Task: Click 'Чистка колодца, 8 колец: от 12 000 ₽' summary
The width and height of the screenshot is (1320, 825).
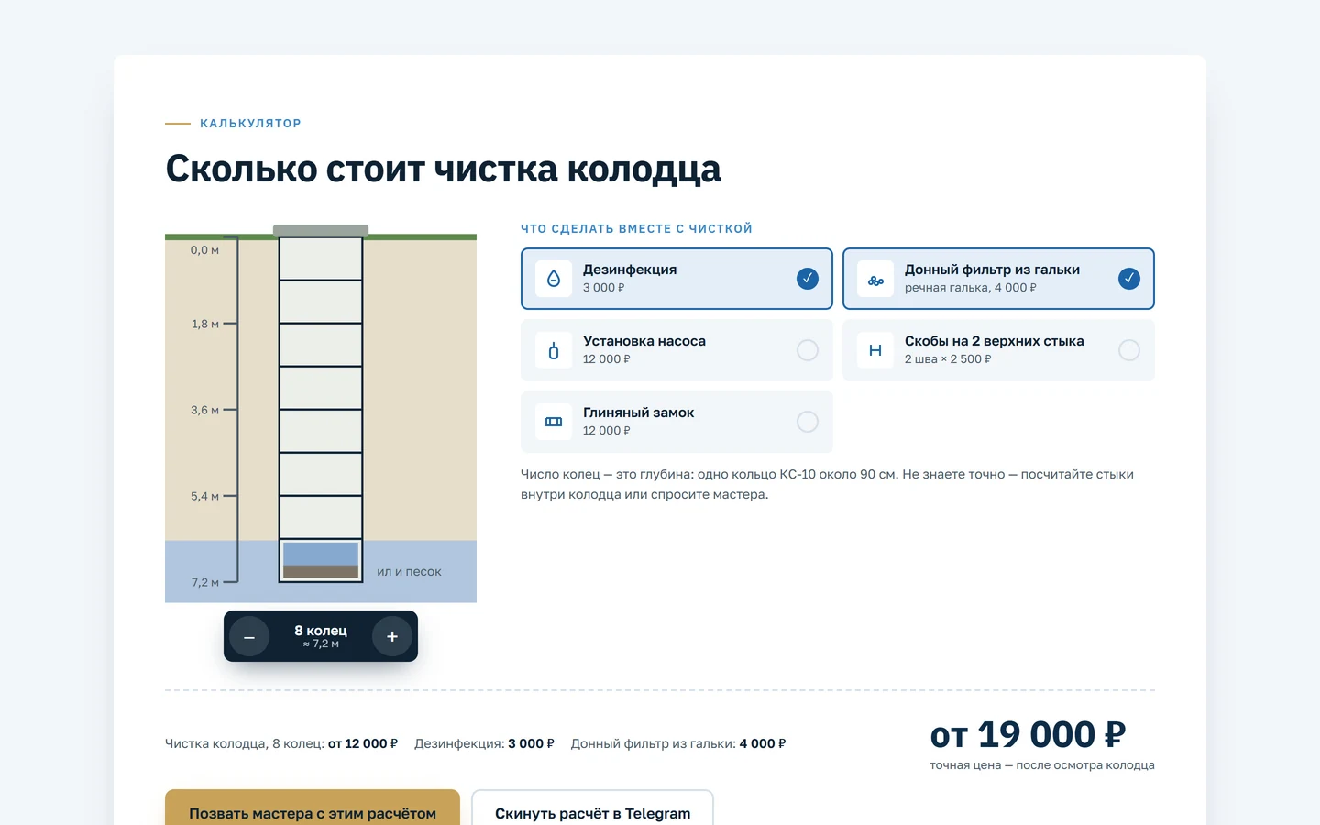Action: pos(281,743)
